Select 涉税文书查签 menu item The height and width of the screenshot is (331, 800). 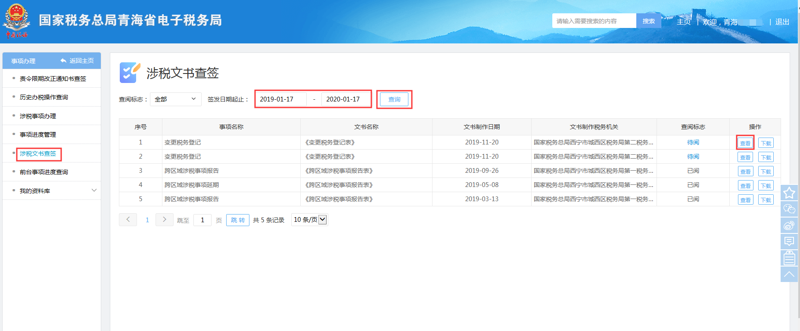click(38, 153)
